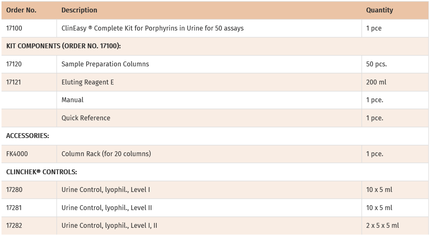
Task: Select order number 17282
Action: (14, 226)
